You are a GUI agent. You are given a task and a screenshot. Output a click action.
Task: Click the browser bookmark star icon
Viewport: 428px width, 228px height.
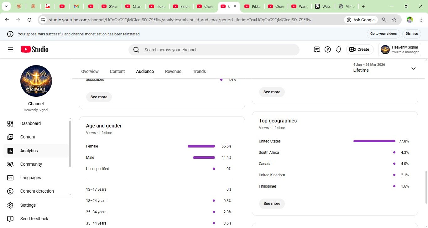pyautogui.click(x=394, y=20)
